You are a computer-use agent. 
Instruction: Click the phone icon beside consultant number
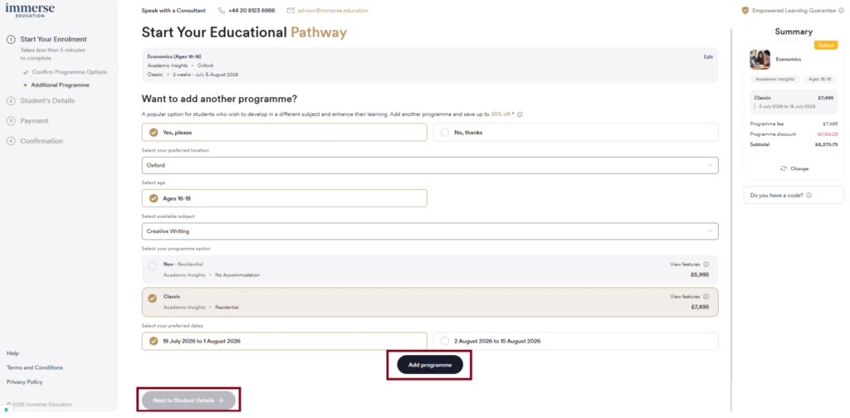(222, 11)
